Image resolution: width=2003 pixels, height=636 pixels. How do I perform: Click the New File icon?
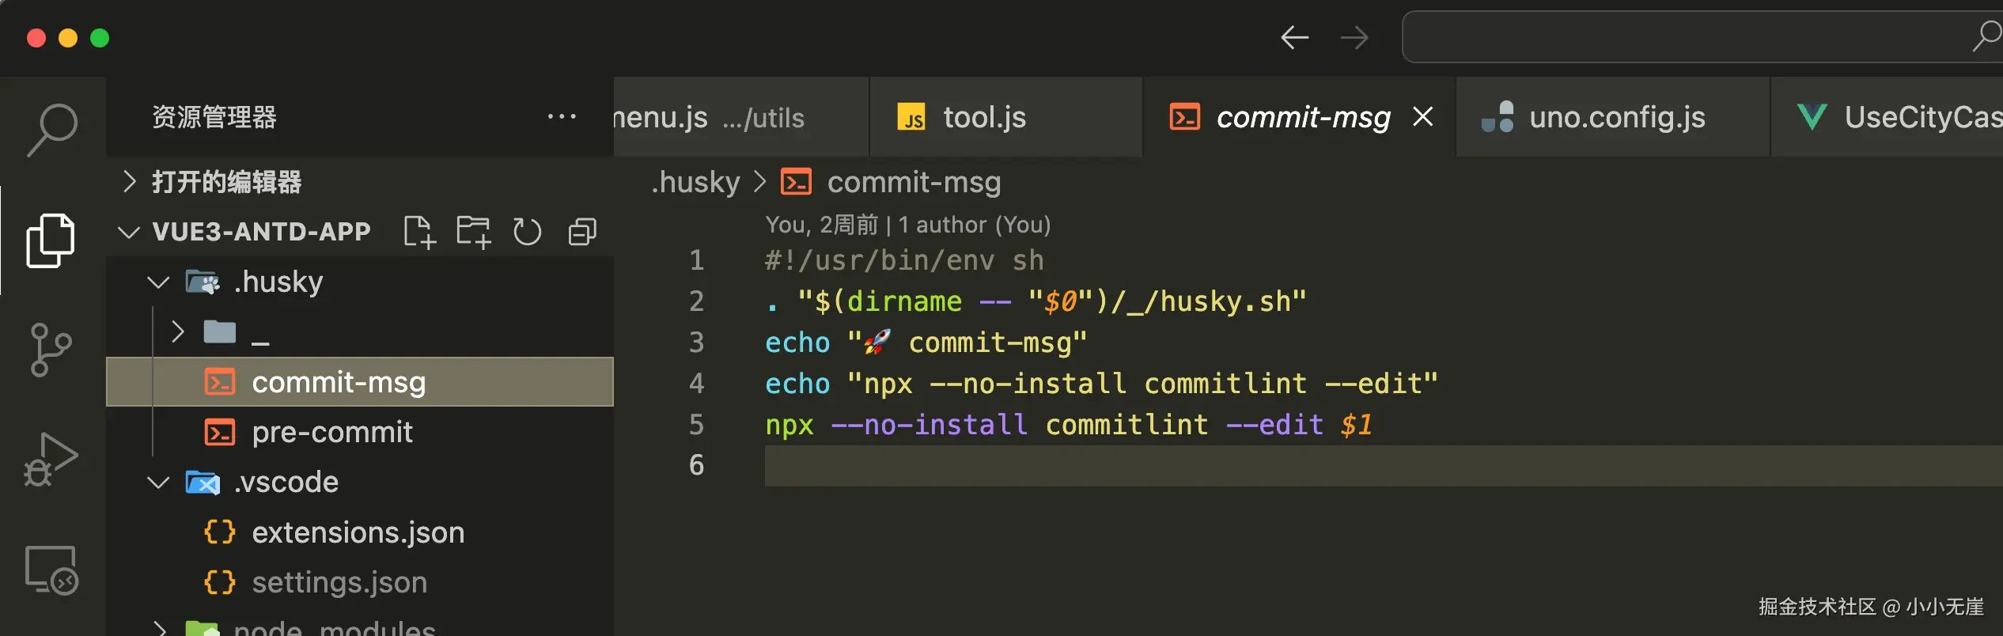[x=419, y=232]
